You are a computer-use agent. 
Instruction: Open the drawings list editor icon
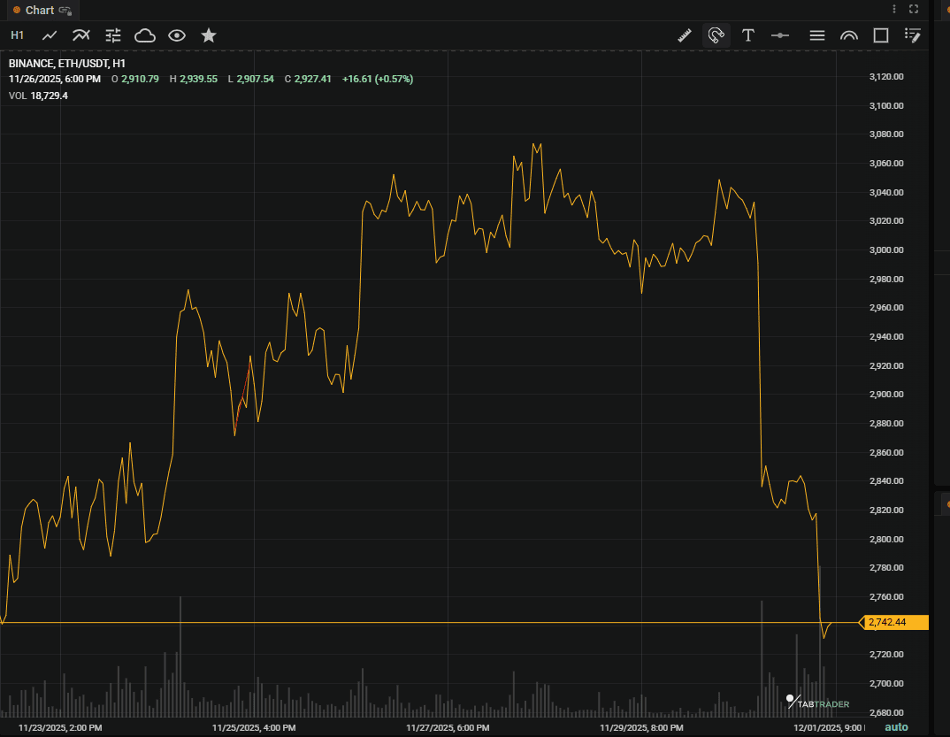(913, 35)
